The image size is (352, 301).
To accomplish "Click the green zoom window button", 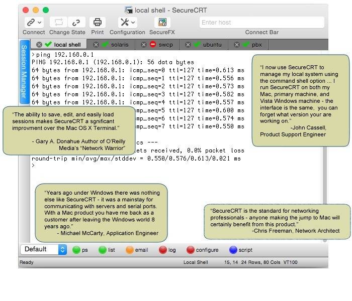I will 46,10.
